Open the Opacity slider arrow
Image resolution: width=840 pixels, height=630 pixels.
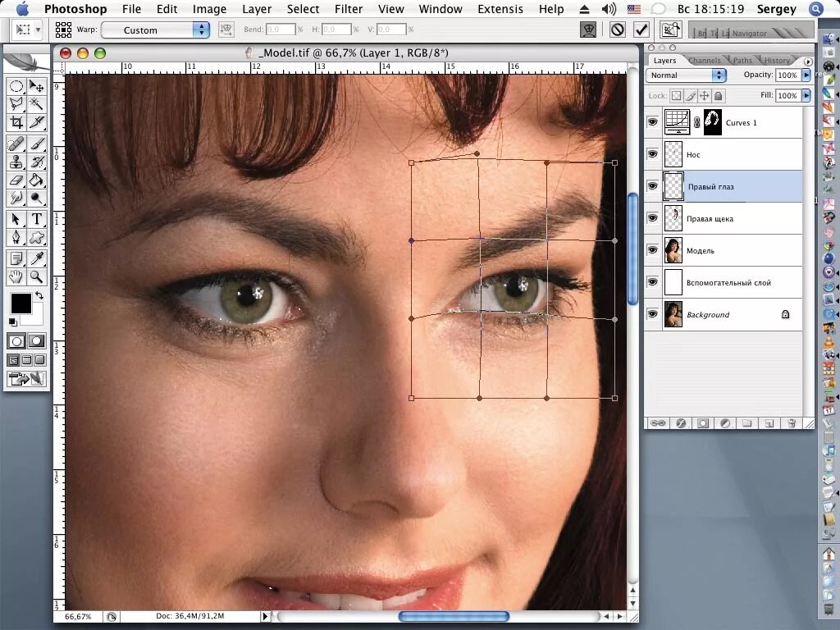(x=806, y=75)
